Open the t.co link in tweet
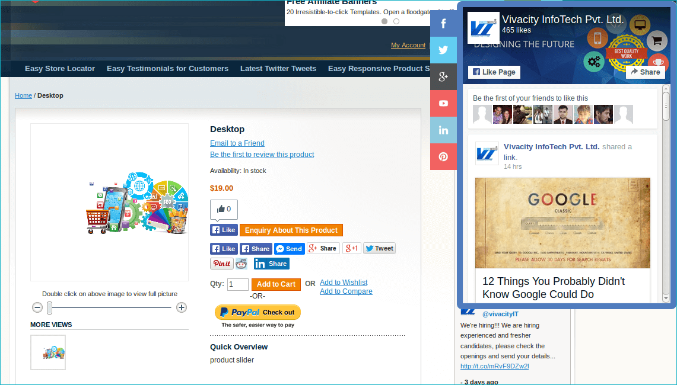Image resolution: width=677 pixels, height=385 pixels. click(x=494, y=366)
